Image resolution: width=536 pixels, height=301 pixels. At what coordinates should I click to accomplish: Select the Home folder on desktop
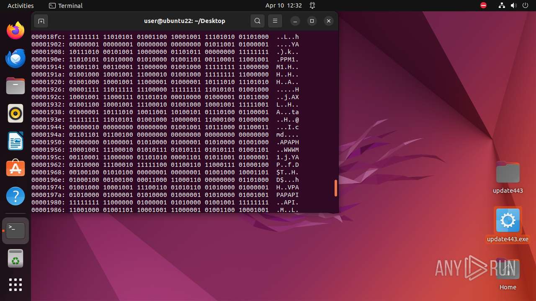click(508, 275)
